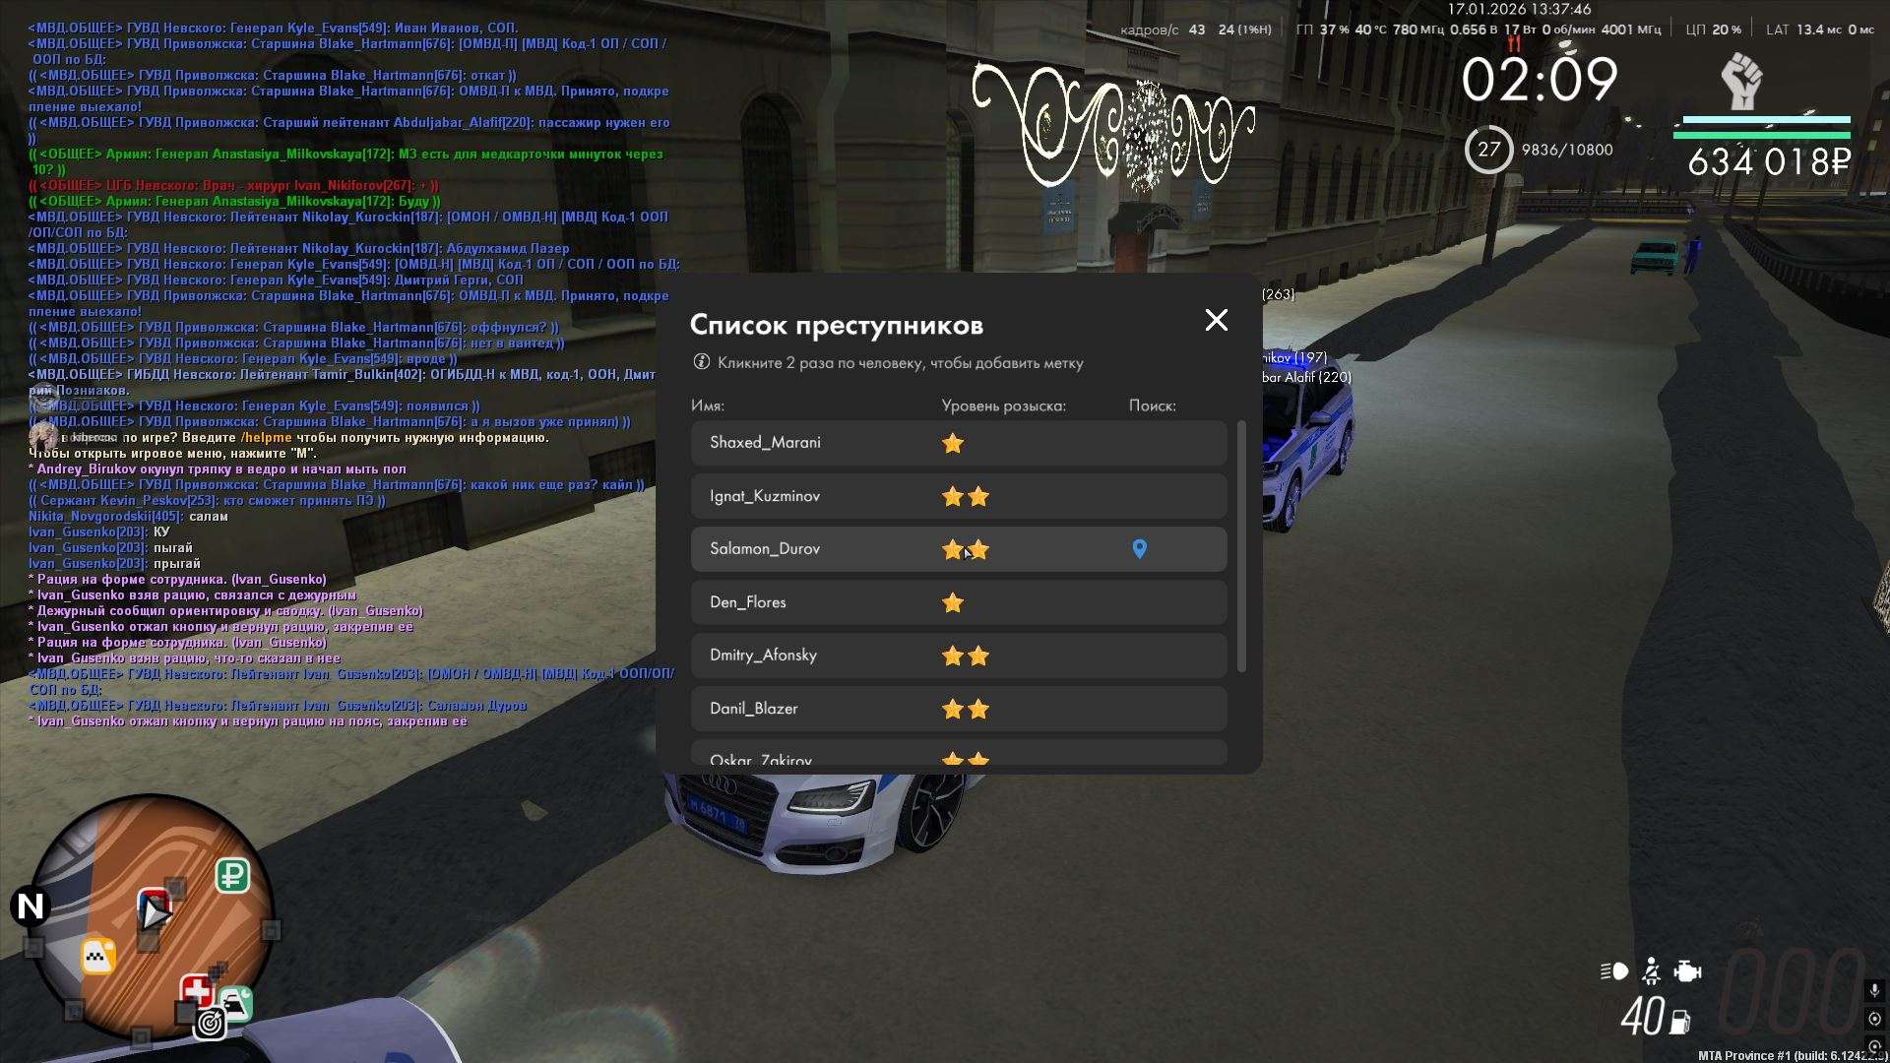Click the black target icon on minimap
The width and height of the screenshot is (1890, 1063).
(210, 1025)
